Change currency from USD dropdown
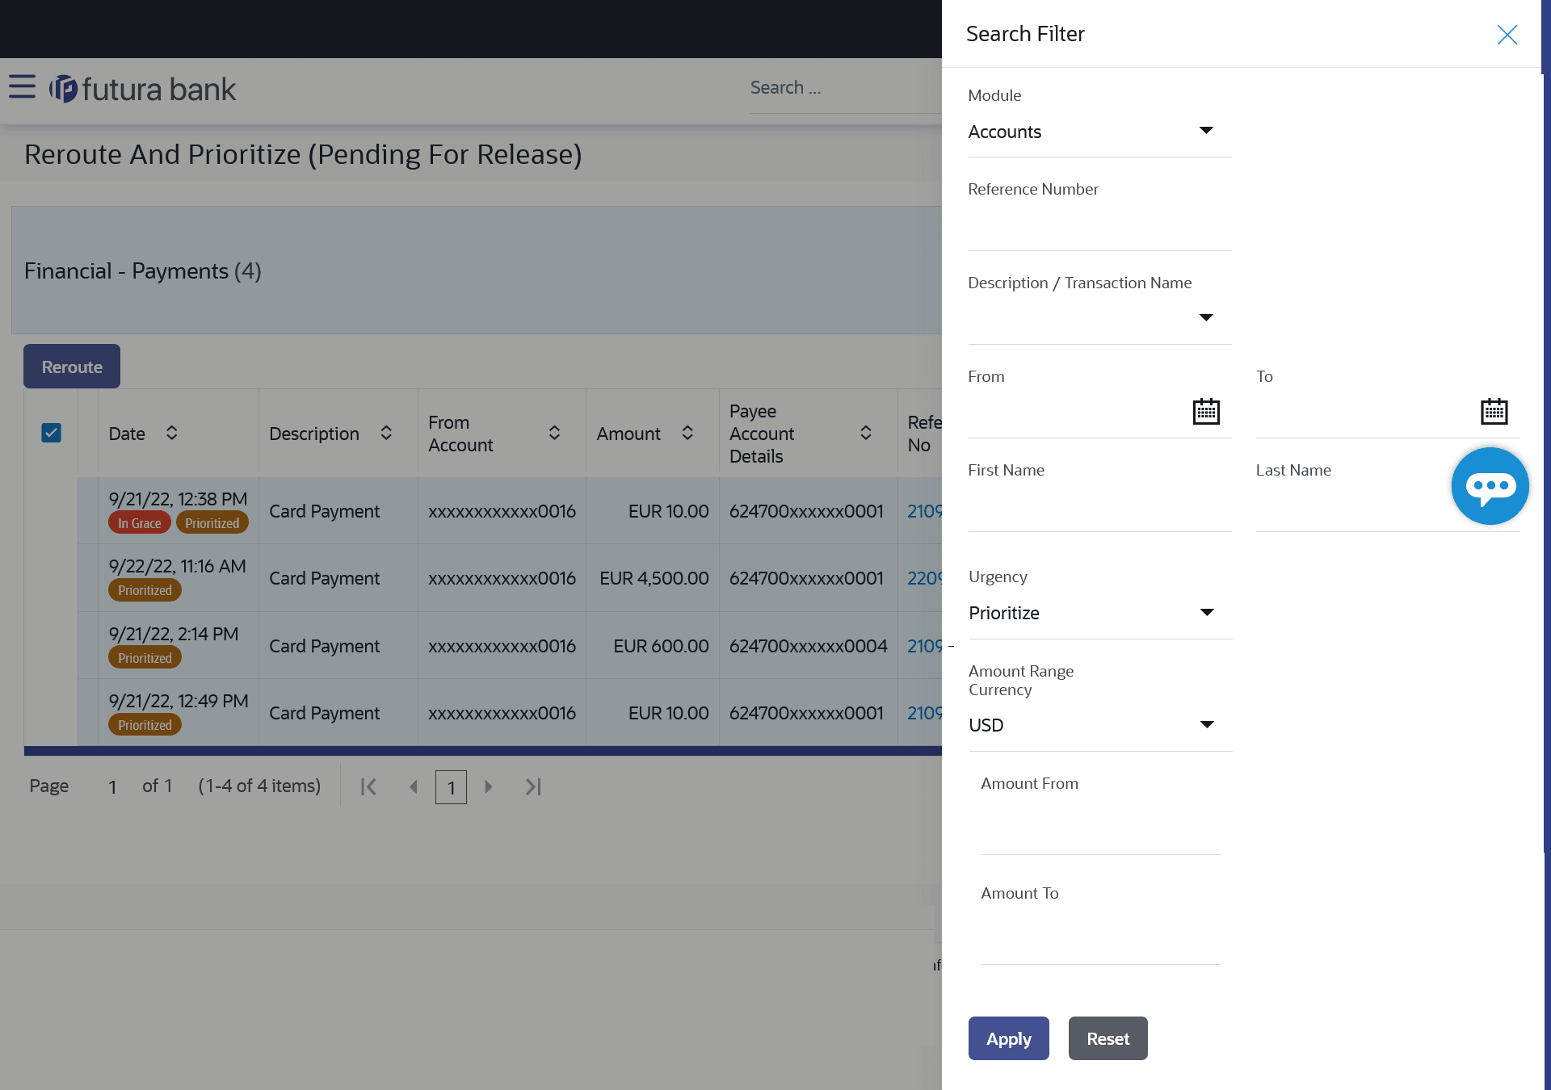The image size is (1551, 1090). coord(1099,725)
